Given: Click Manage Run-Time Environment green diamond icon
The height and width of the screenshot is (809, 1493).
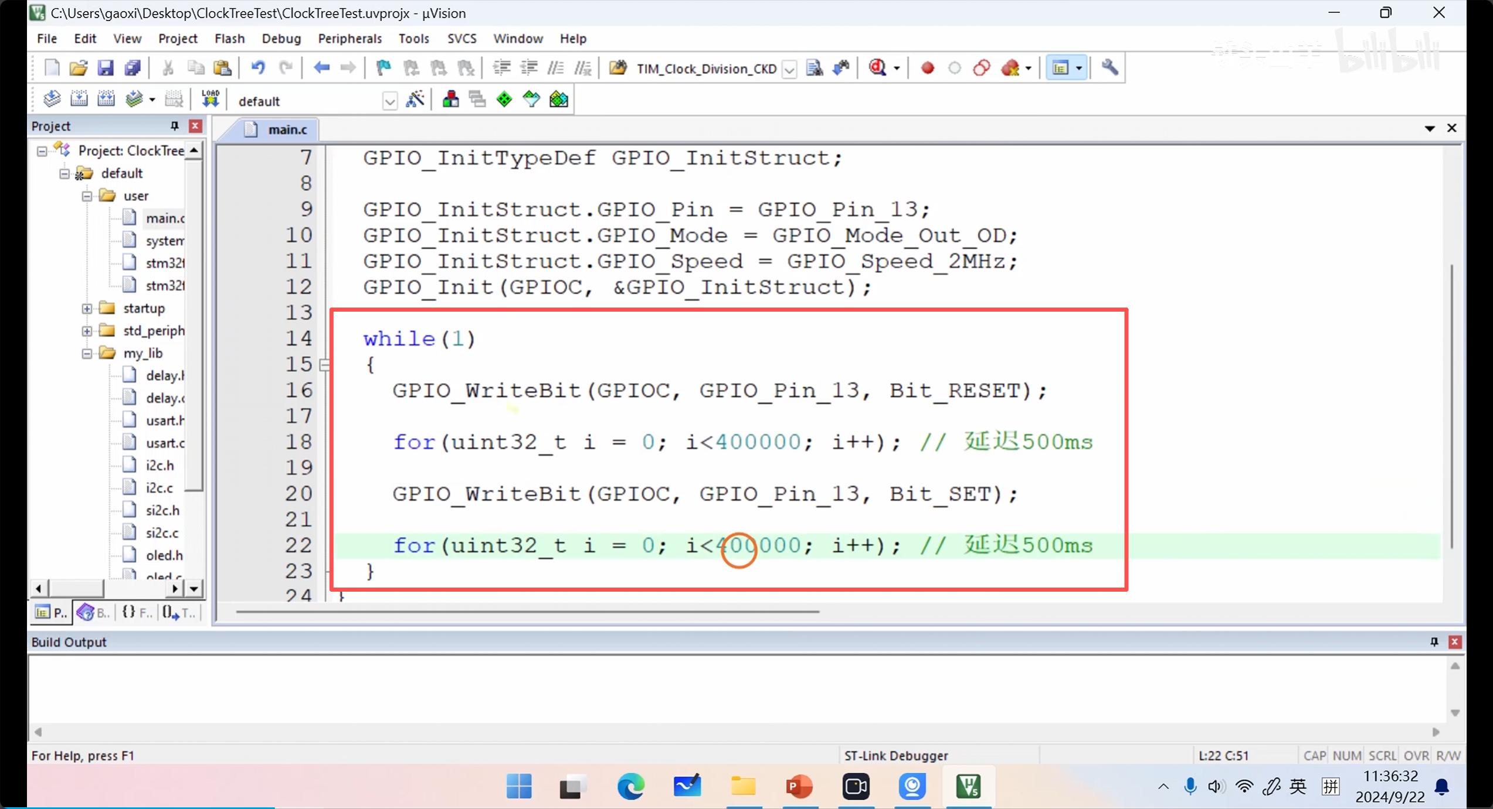Looking at the screenshot, I should tap(504, 100).
